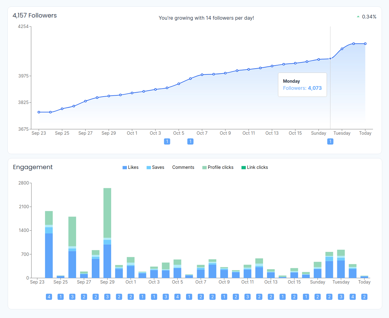Toggle the Profile clicks legend entry
Image resolution: width=389 pixels, height=318 pixels.
218,167
